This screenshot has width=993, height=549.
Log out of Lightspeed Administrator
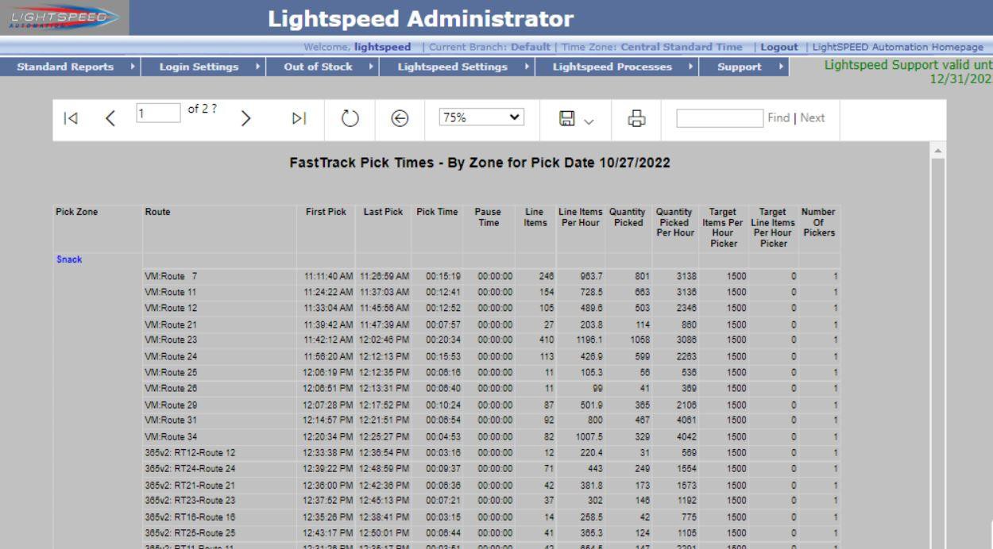pos(779,47)
